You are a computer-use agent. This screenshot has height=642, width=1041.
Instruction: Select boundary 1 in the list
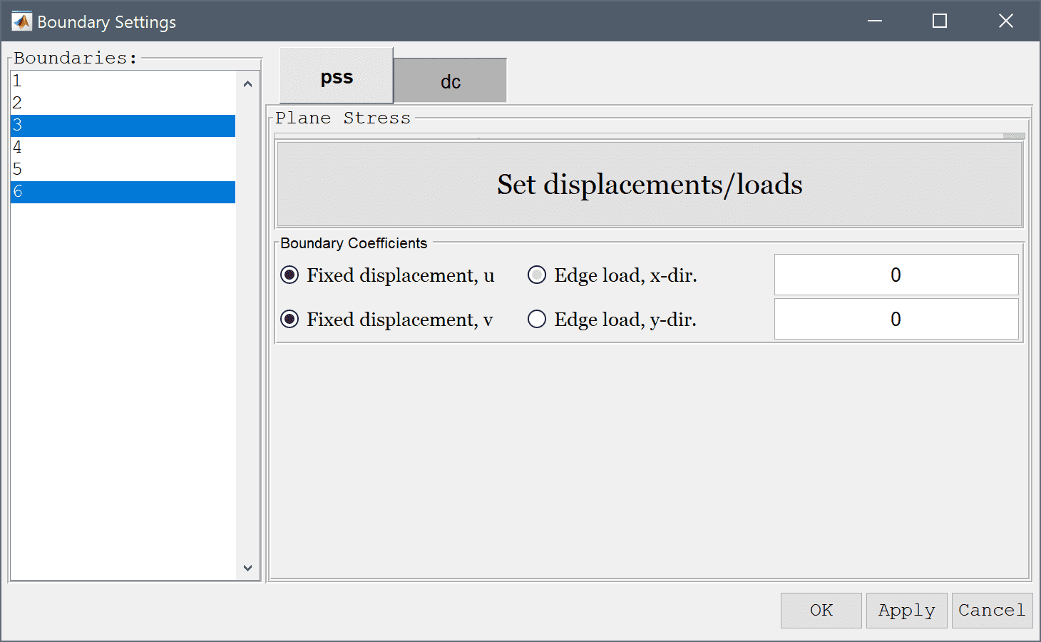tap(123, 81)
